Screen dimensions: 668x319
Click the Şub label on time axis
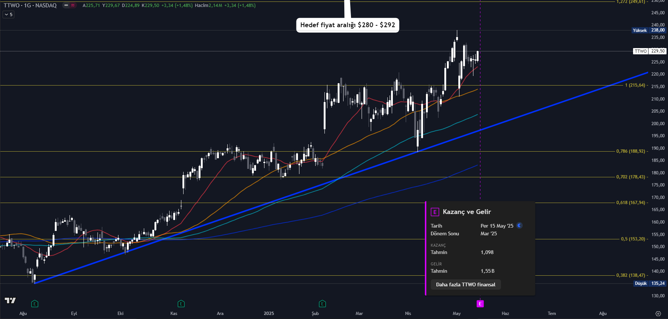coord(315,313)
